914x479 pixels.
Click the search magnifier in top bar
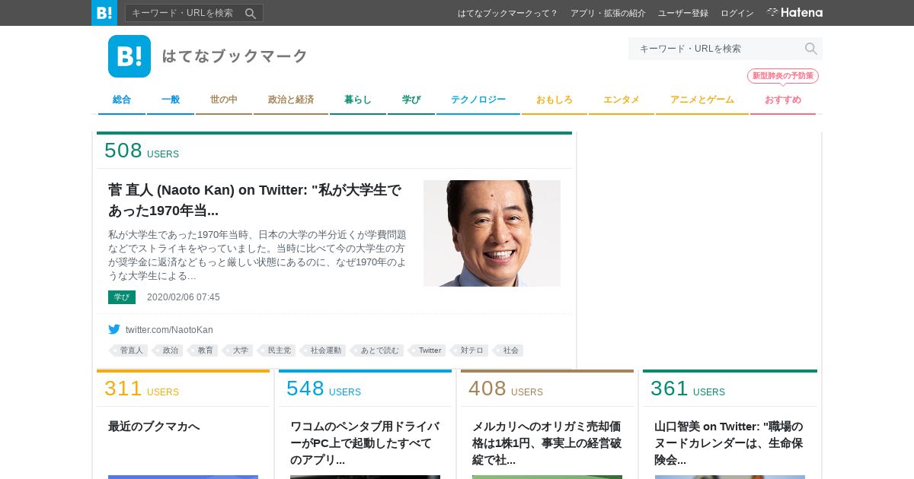pyautogui.click(x=251, y=13)
